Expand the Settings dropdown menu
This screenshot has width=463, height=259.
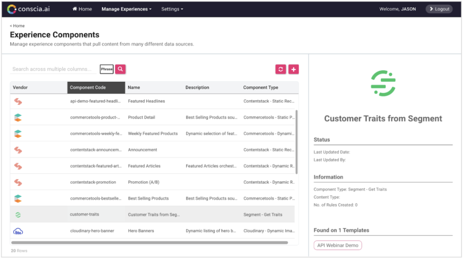click(172, 9)
